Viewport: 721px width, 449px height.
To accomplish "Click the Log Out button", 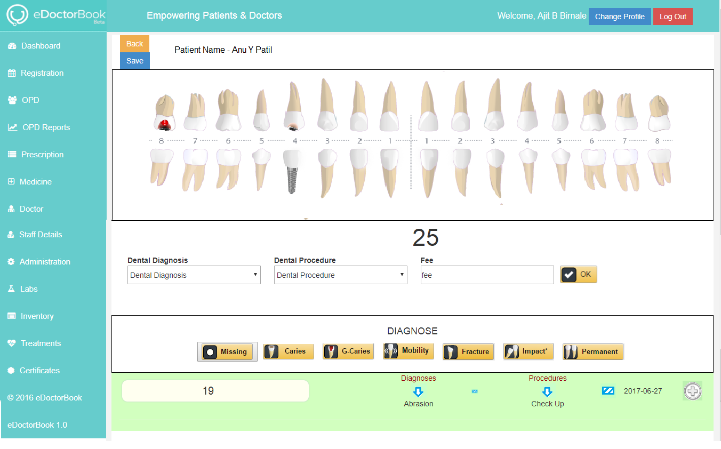I will click(x=672, y=17).
